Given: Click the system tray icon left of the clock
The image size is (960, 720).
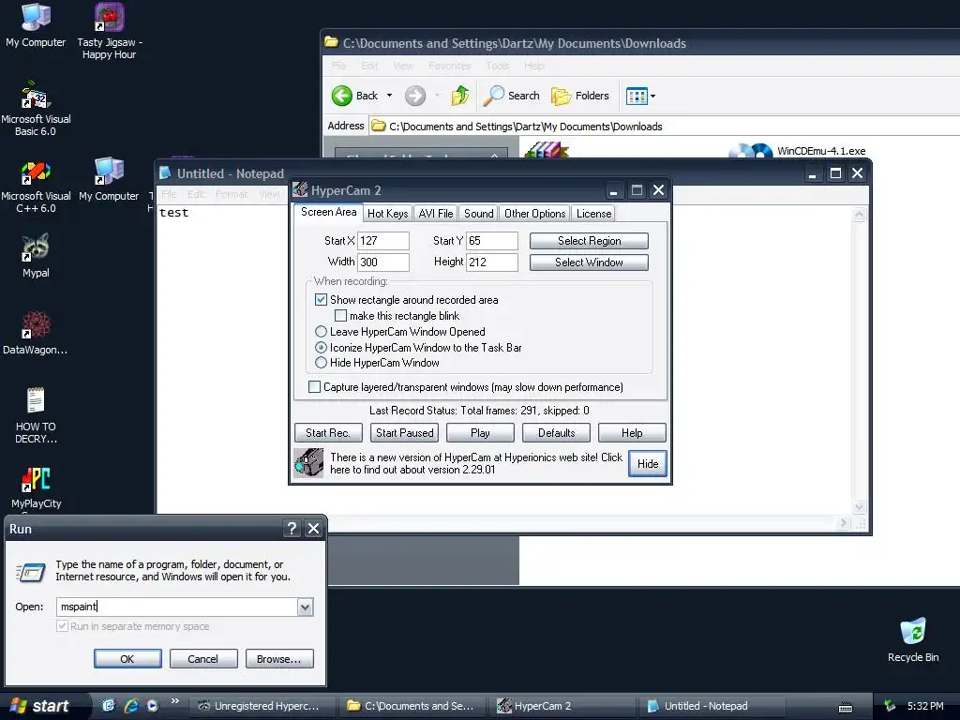Looking at the screenshot, I should (x=891, y=706).
